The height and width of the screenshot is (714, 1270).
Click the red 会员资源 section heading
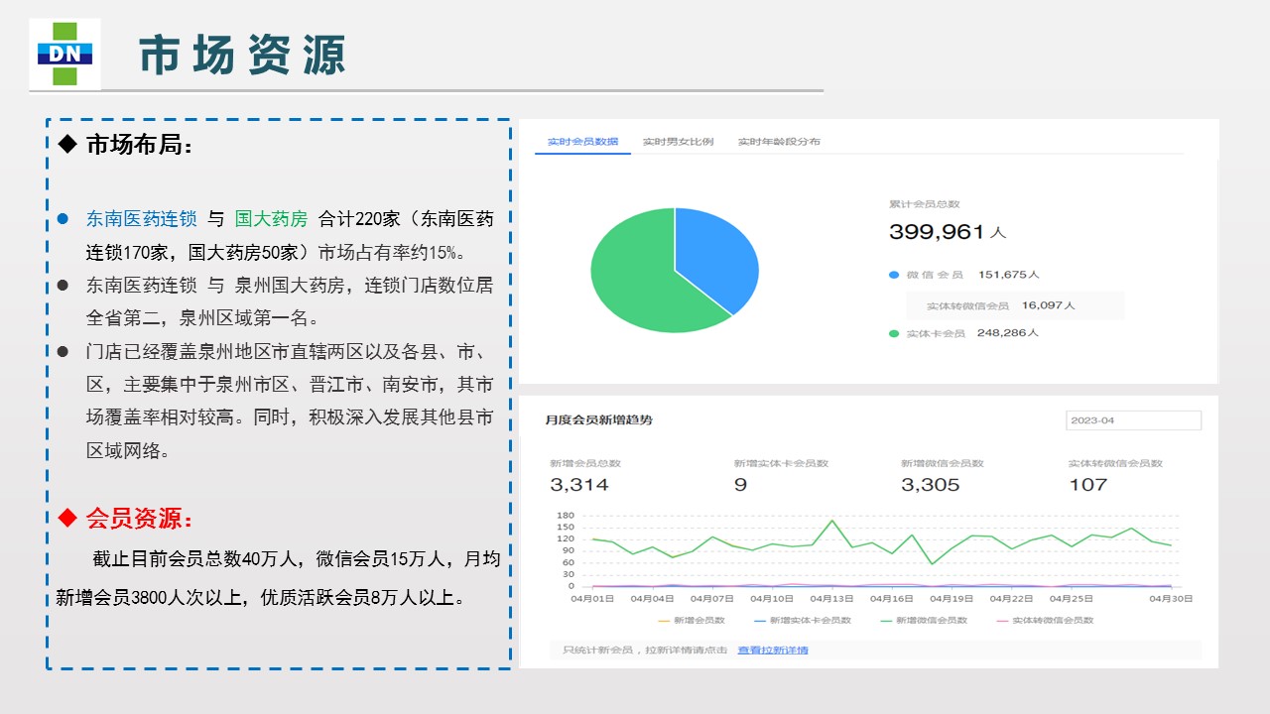[140, 519]
